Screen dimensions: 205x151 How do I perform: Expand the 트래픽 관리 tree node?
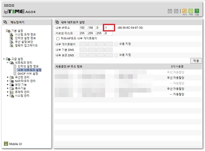coord(7,92)
